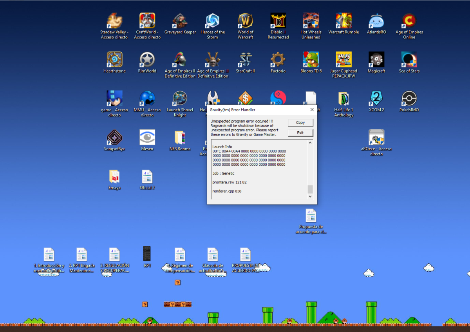The width and height of the screenshot is (470, 332).
Task: Close the Gravity Error Handler dialog
Action: pos(312,110)
